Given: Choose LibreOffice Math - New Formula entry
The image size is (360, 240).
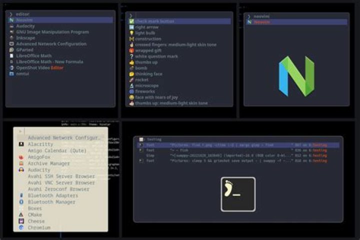Looking at the screenshot, I should point(60,62).
